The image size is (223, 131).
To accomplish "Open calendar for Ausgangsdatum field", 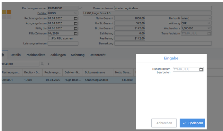I will (x=76, y=23).
